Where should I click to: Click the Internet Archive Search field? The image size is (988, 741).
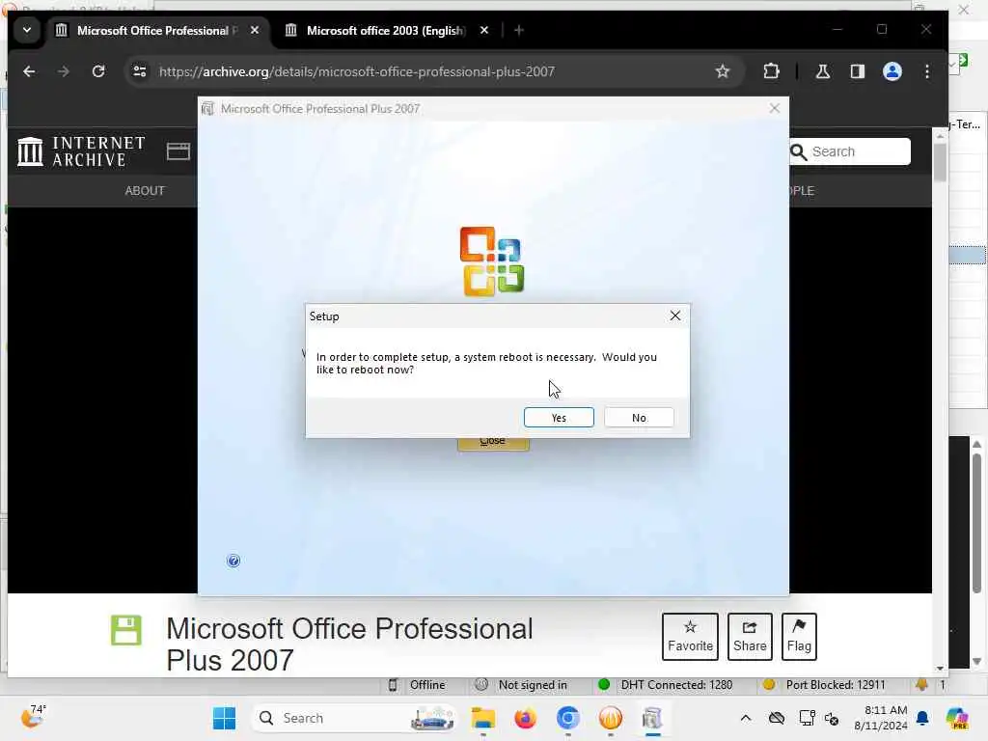pyautogui.click(x=849, y=151)
